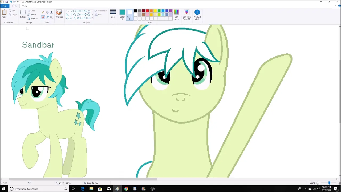Open File Explorer from the taskbar
The width and height of the screenshot is (341, 192).
tap(91, 189)
